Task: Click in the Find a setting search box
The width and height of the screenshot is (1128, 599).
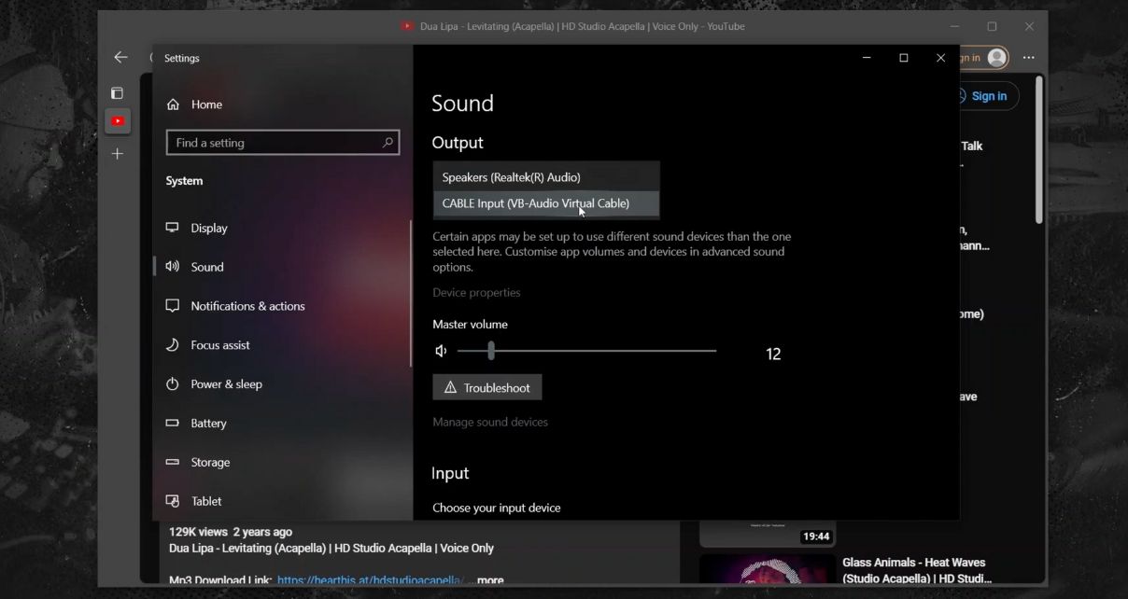Action: tap(280, 142)
